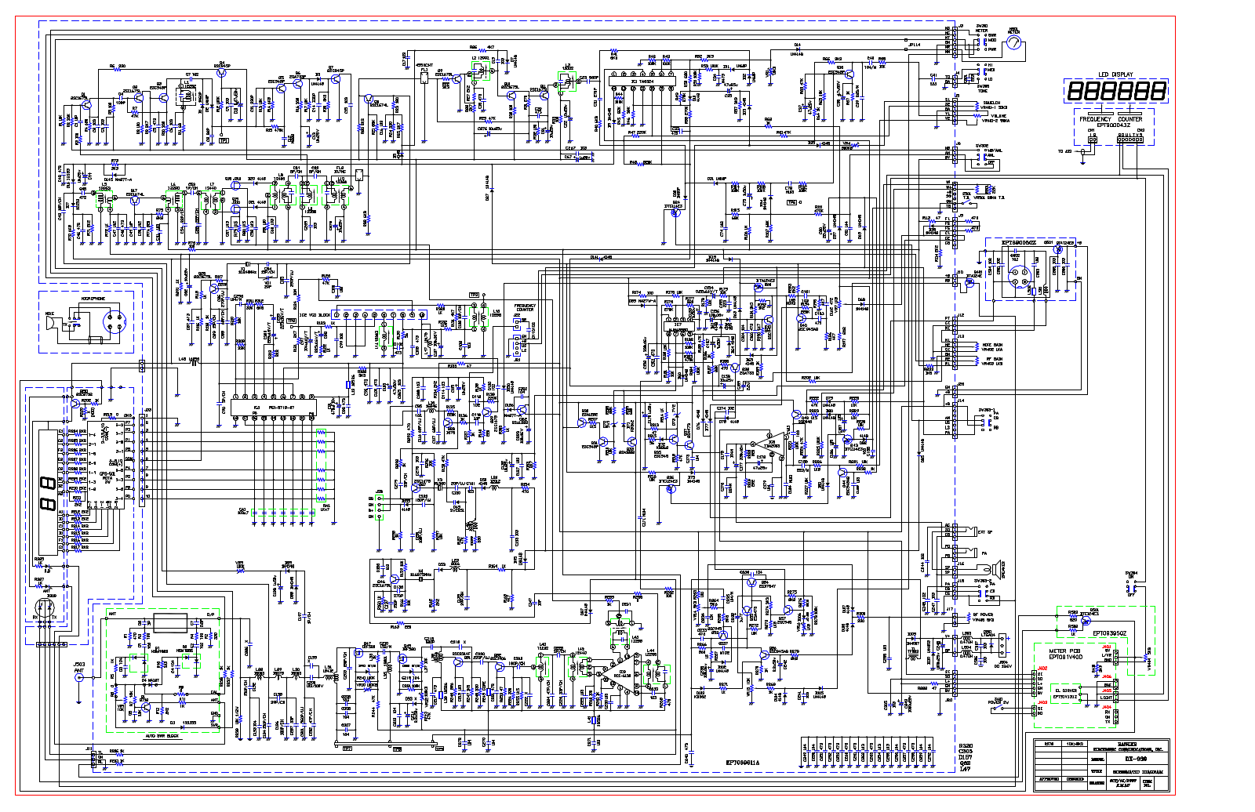Click FREQUENCY label under the LED display
The image size is (1255, 812).
point(1095,119)
